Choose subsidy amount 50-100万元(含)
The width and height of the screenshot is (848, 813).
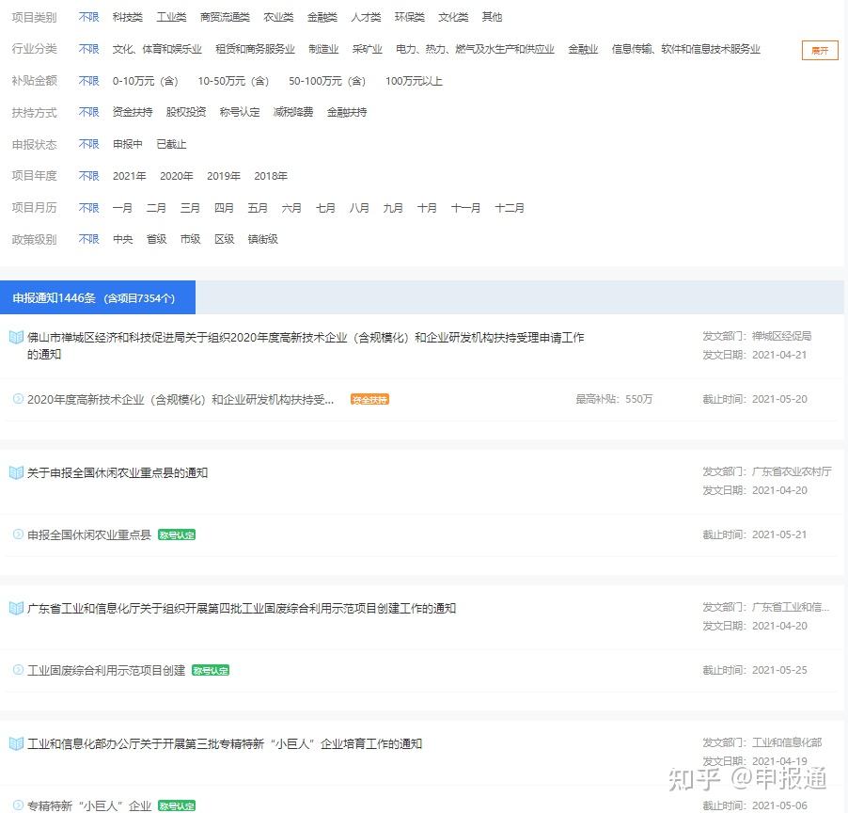327,81
